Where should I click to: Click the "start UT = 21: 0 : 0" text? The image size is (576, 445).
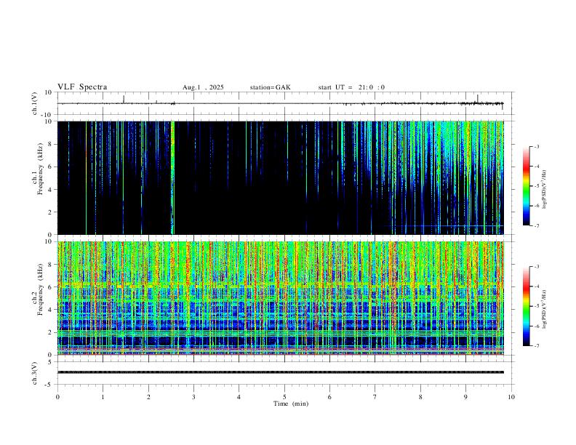(x=351, y=87)
